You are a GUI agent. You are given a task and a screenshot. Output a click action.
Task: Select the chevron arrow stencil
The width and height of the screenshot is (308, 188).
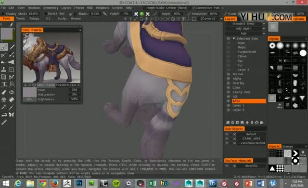(295, 153)
